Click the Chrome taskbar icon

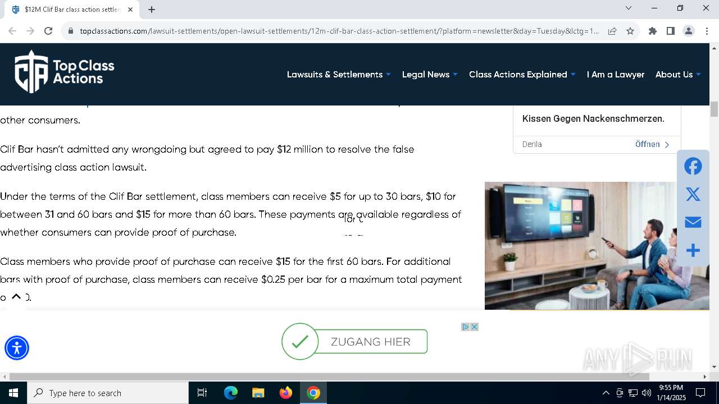(313, 393)
